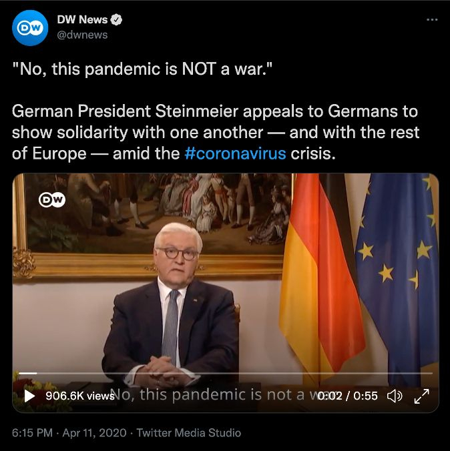Click the video subtitle caption text
Screen dimensions: 450x451
coord(213,394)
